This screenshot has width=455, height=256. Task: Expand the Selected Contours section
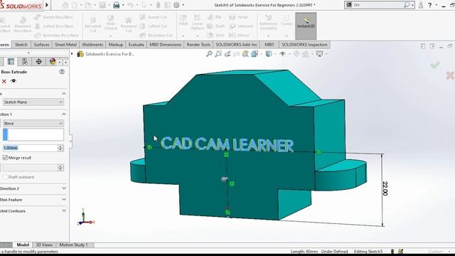coord(64,210)
